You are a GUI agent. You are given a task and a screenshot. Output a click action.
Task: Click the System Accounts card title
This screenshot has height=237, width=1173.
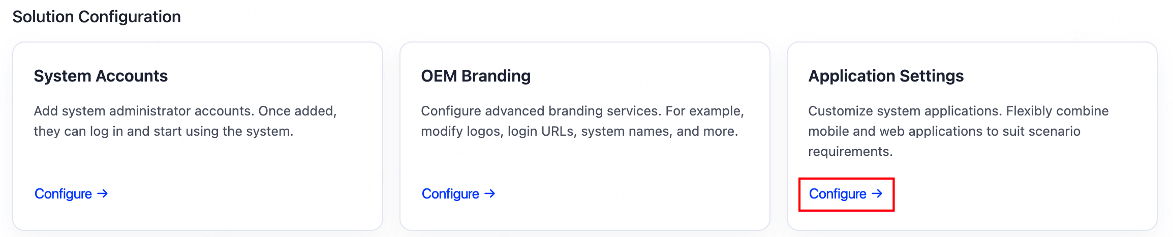(101, 76)
